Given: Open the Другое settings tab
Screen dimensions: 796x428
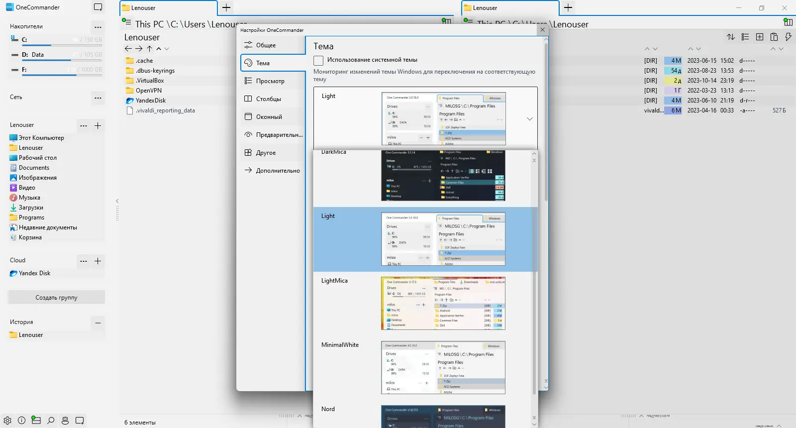Looking at the screenshot, I should coord(273,153).
